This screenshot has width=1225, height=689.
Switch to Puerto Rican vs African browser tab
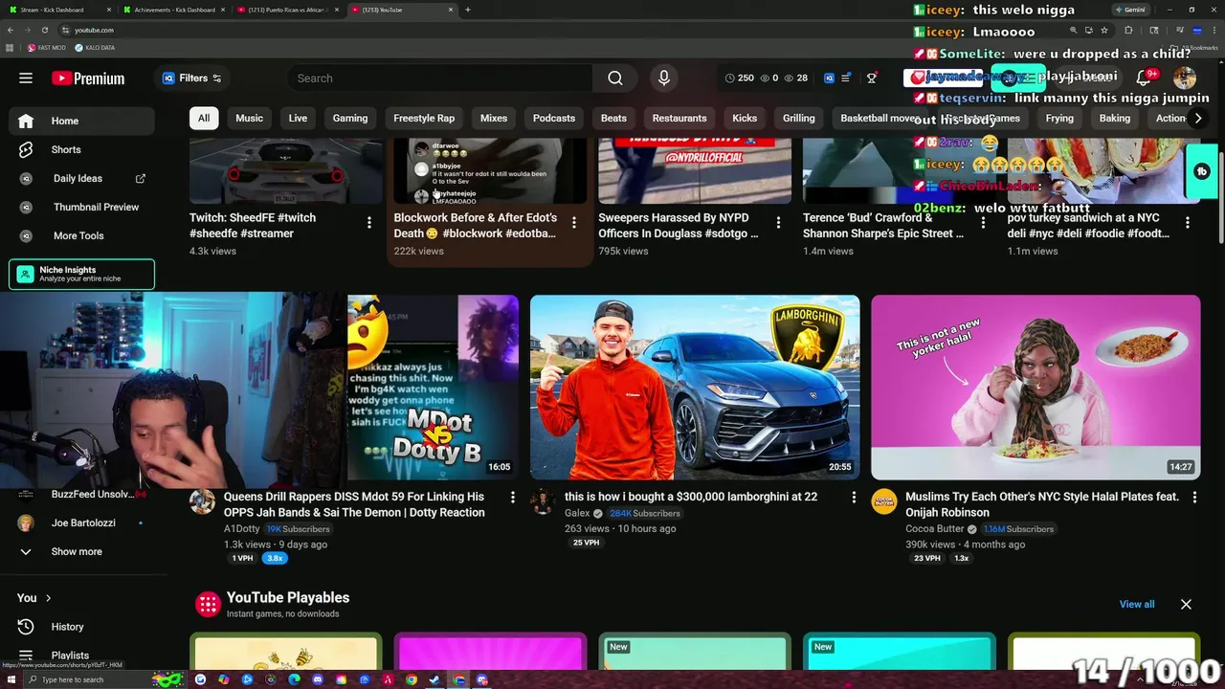288,10
